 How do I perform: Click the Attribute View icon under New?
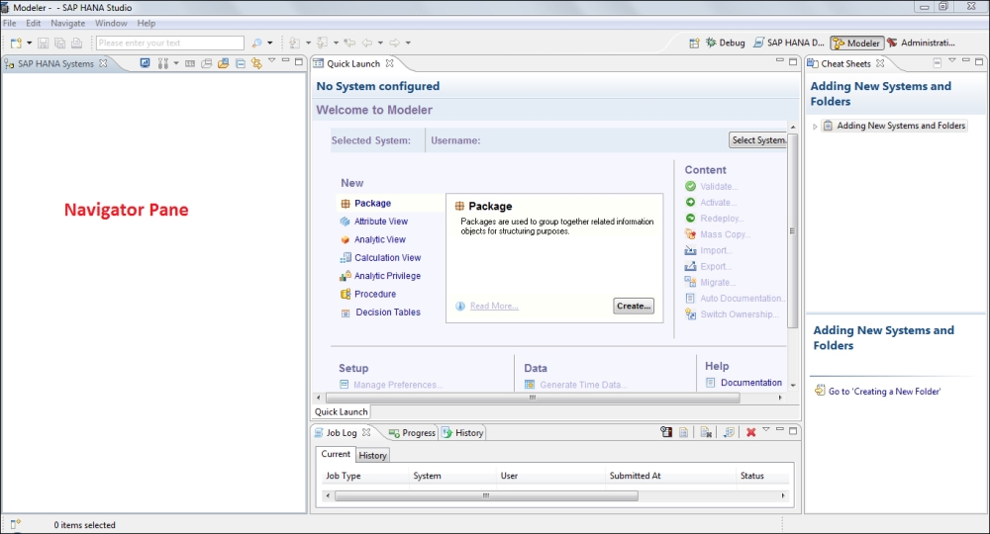click(345, 222)
